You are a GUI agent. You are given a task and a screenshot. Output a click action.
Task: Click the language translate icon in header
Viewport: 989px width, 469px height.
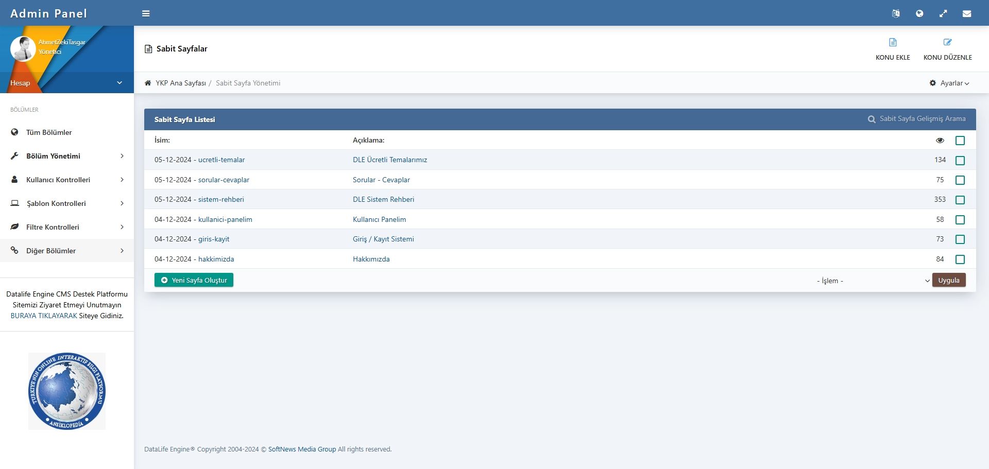coord(896,13)
